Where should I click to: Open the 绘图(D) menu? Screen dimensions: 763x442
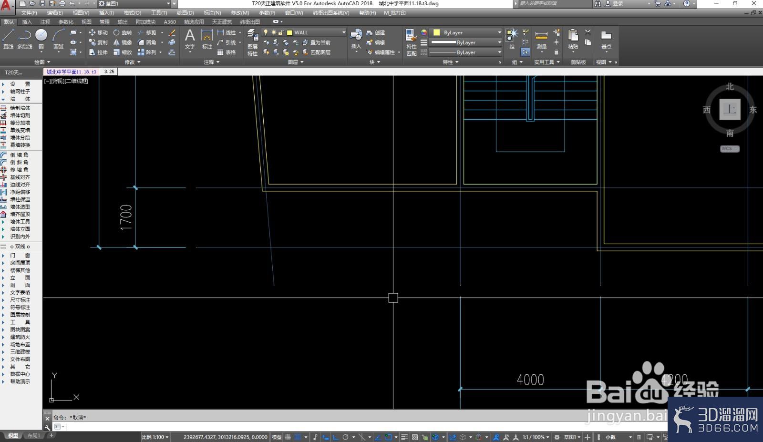185,13
